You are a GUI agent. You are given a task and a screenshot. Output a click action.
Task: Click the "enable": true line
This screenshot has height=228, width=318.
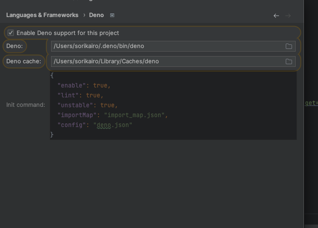(84, 85)
